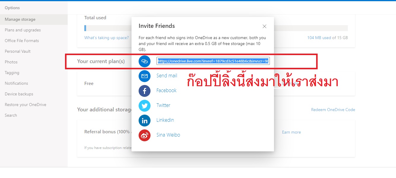Share via the LinkedIn text link
Image resolution: width=396 pixels, height=178 pixels.
point(165,120)
